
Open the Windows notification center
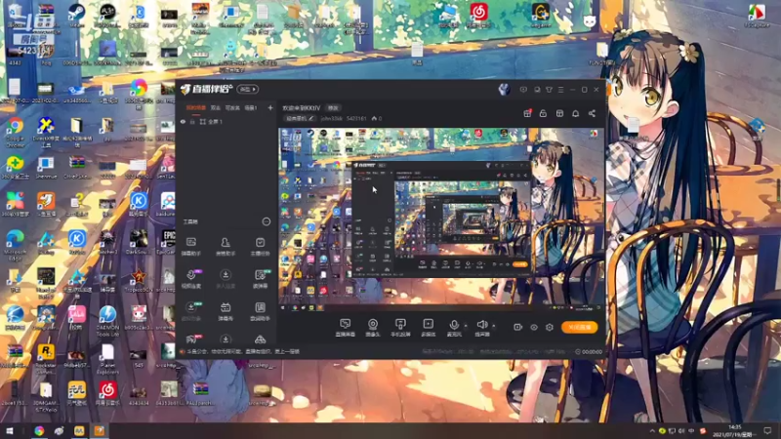[x=768, y=431]
